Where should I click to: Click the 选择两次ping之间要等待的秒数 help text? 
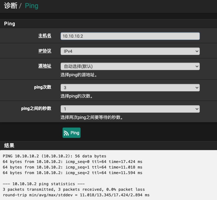pyautogui.click(x=92, y=117)
